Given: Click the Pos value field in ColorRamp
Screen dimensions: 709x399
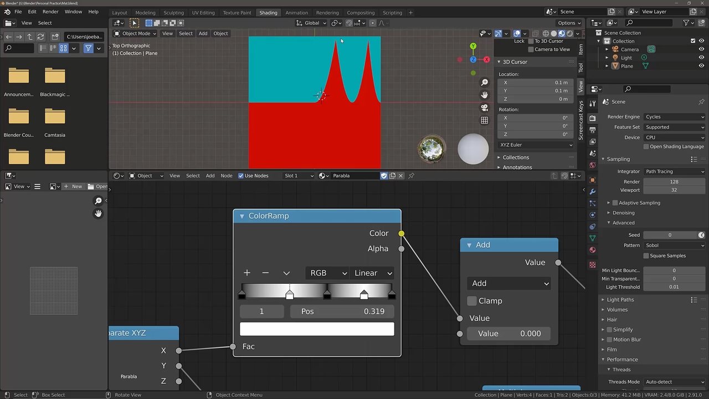Looking at the screenshot, I should (x=342, y=311).
